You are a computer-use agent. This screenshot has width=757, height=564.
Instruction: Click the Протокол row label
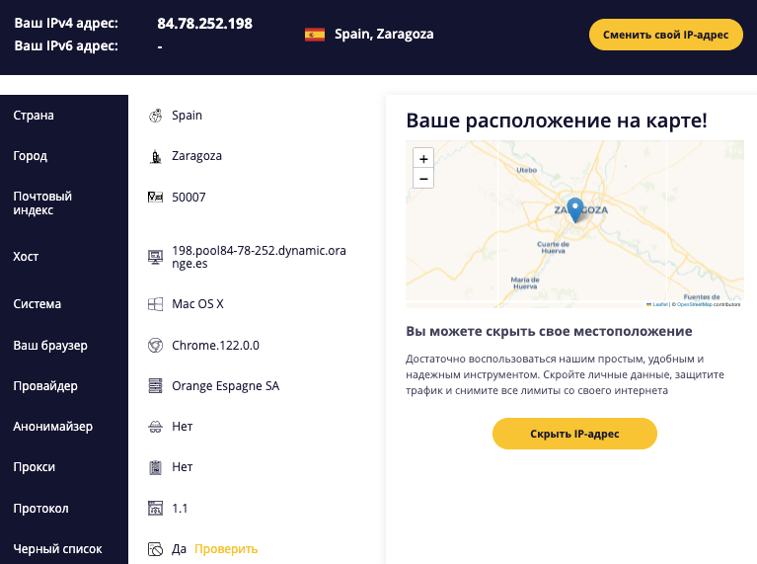[x=40, y=509]
